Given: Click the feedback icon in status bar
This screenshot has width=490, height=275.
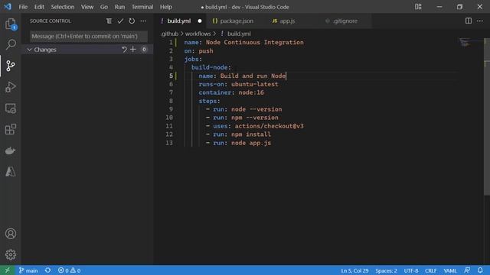Looking at the screenshot, I should (467, 270).
